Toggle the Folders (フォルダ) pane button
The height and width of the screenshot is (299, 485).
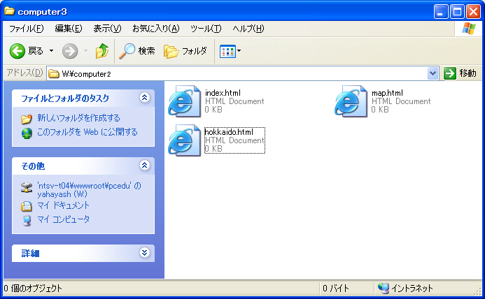(x=185, y=51)
